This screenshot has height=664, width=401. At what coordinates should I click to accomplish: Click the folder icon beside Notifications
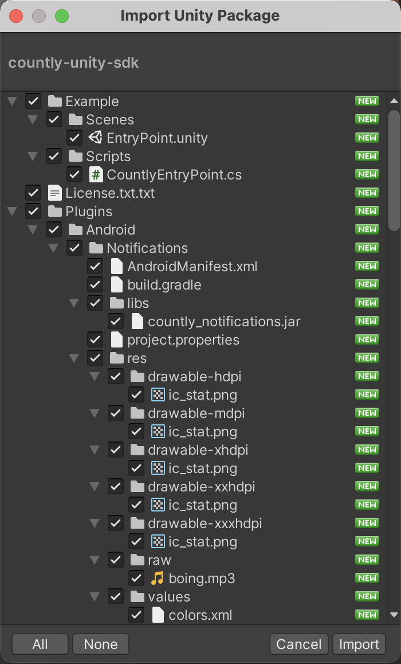[x=95, y=248]
